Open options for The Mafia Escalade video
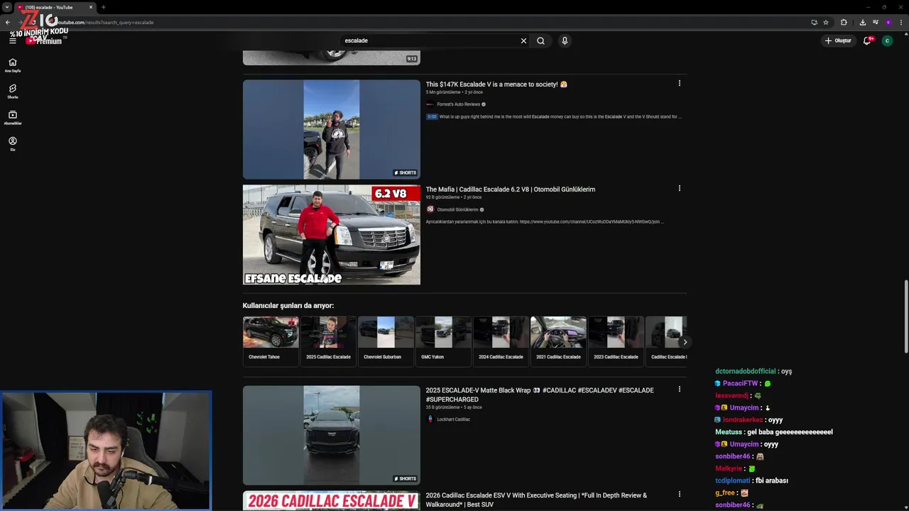The height and width of the screenshot is (511, 909). [x=679, y=189]
